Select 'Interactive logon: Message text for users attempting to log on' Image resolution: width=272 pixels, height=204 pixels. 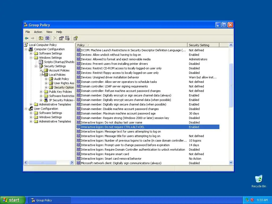tap(121, 131)
